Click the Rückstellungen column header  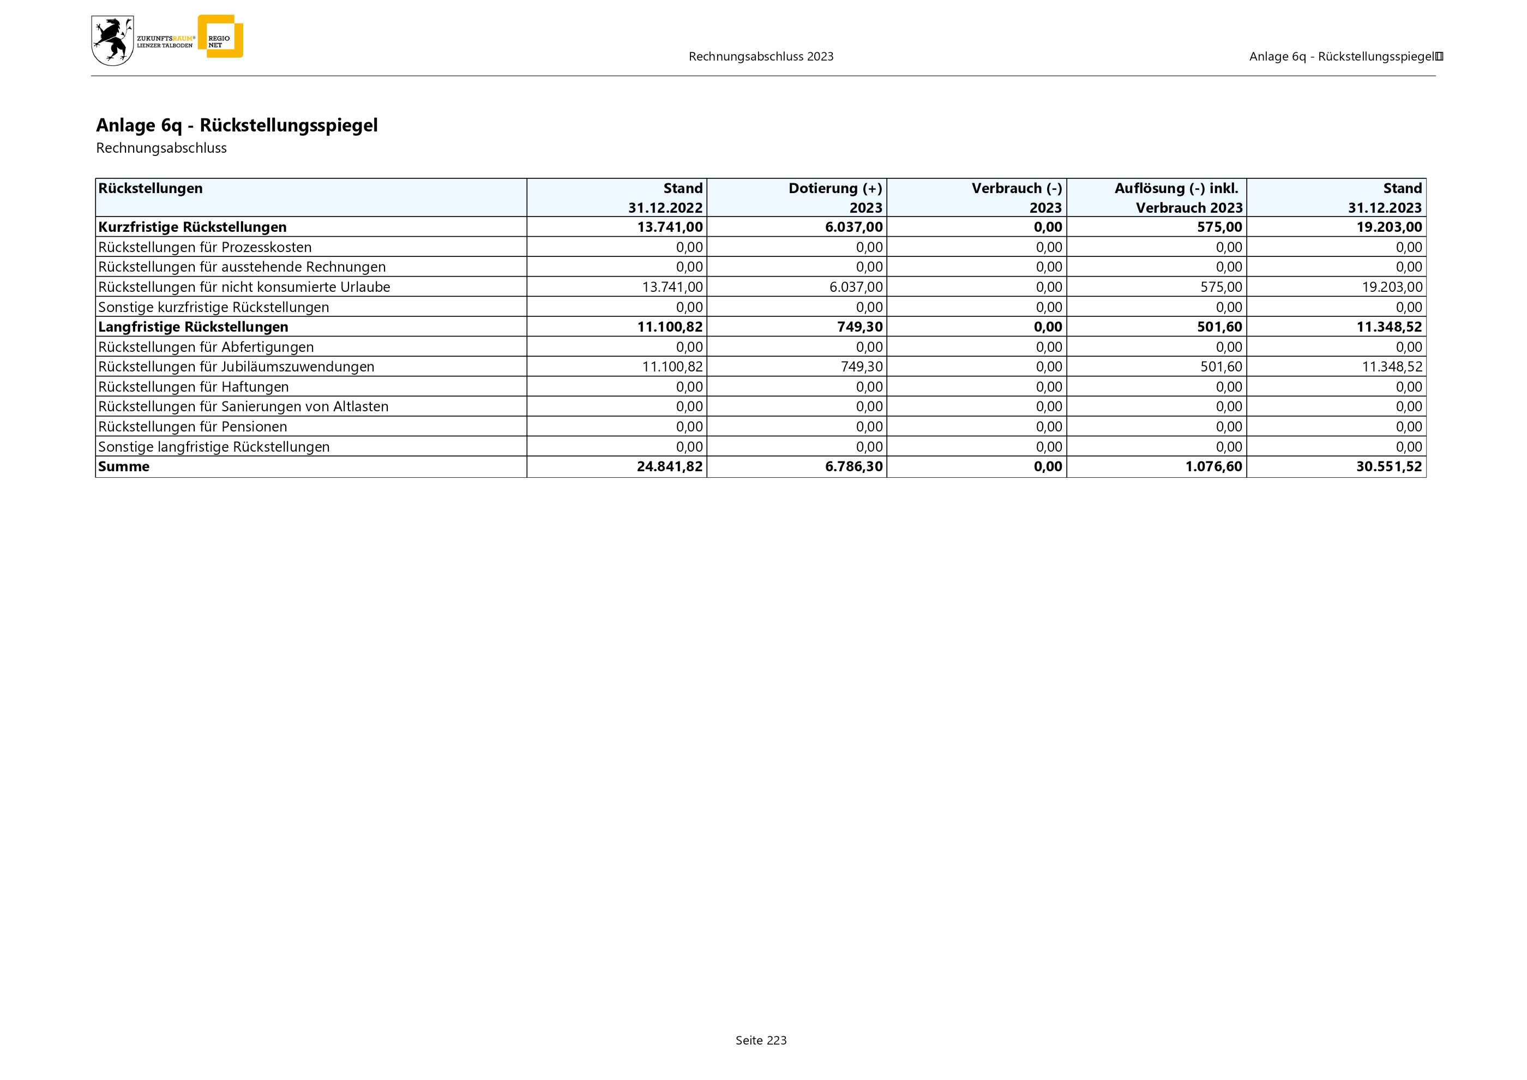(151, 188)
